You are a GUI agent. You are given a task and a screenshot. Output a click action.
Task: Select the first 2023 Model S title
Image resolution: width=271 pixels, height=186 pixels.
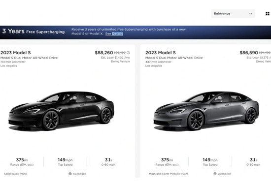tap(16, 53)
